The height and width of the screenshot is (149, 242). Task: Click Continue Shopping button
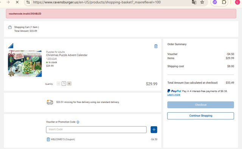tap(200, 116)
